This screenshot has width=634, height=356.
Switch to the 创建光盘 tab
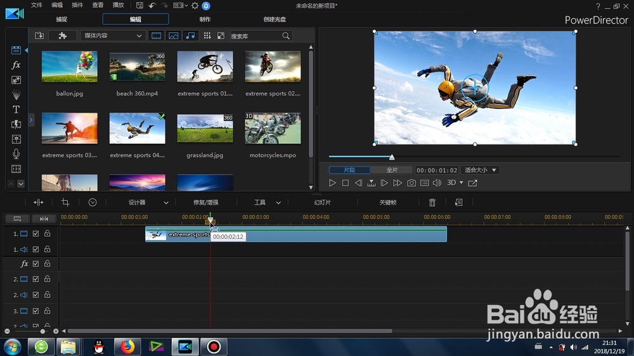tap(275, 20)
